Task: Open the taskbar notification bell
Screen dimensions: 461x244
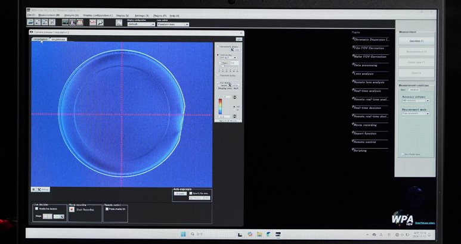Action: tap(429, 235)
